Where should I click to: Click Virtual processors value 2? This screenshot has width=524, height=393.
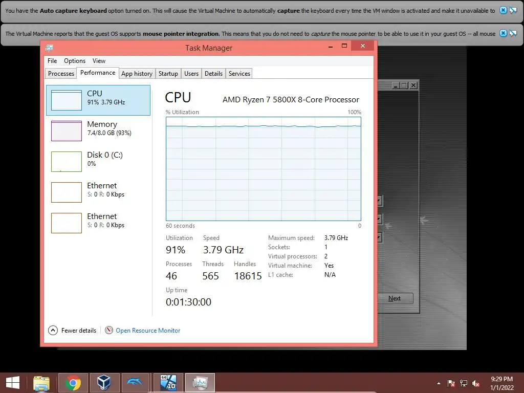click(x=326, y=256)
